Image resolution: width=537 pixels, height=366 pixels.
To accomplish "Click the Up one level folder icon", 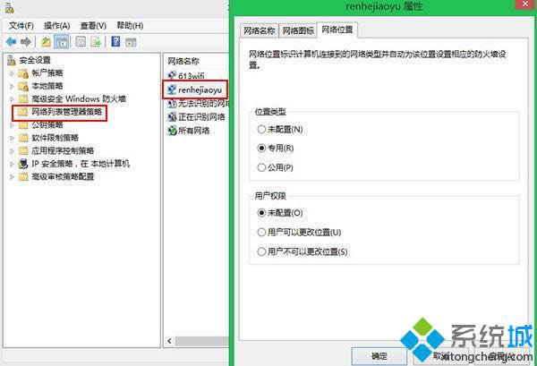I will pyautogui.click(x=46, y=42).
